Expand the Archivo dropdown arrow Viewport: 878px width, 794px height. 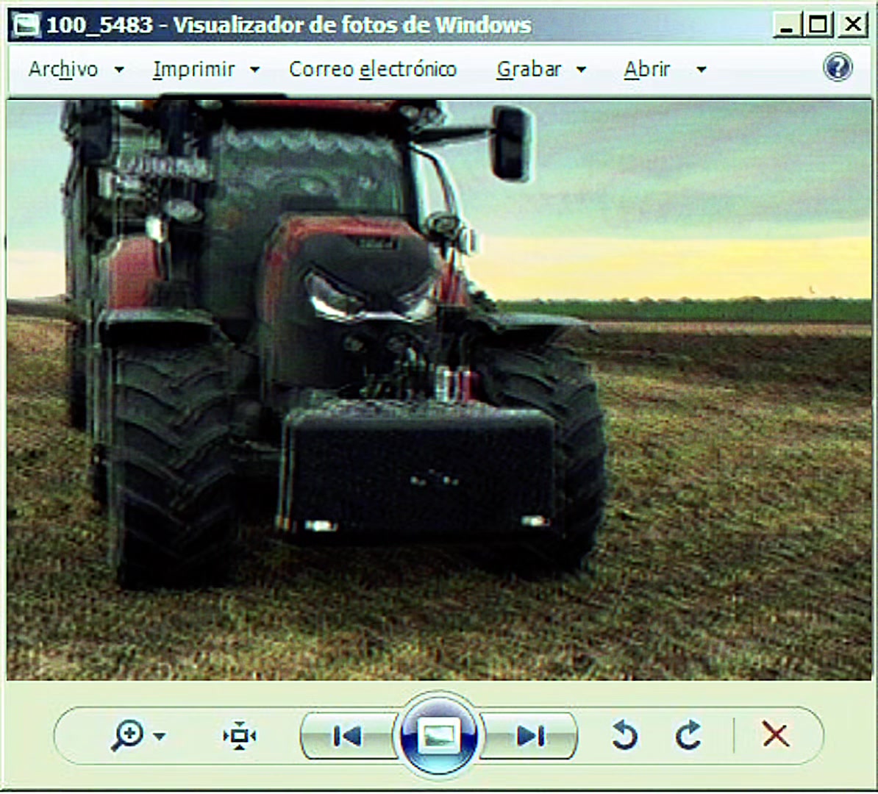click(118, 70)
